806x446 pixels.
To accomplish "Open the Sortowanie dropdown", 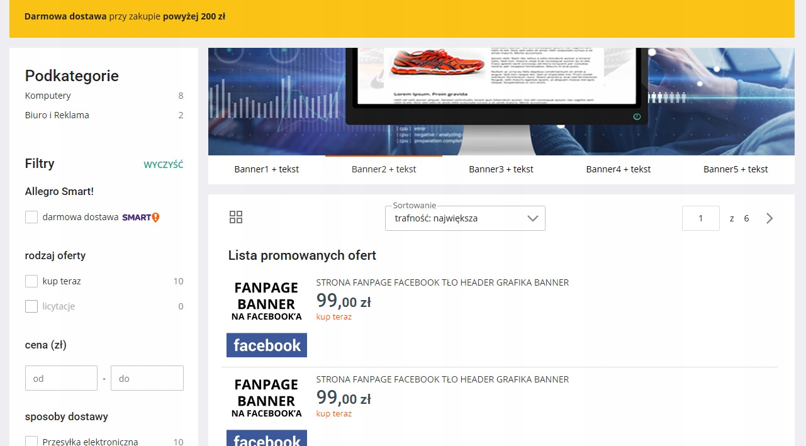I will pyautogui.click(x=465, y=218).
